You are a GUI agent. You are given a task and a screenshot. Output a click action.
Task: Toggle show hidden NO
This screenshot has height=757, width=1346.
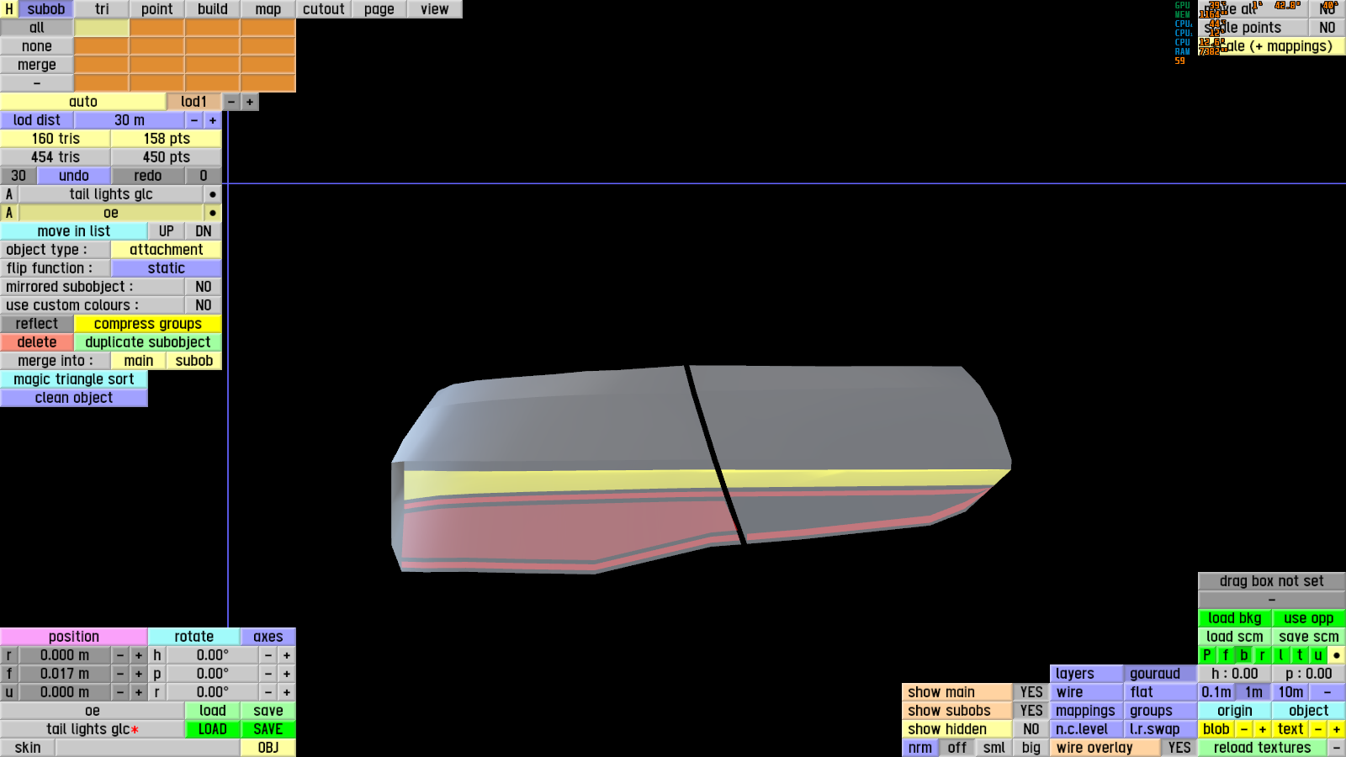[x=1031, y=729]
